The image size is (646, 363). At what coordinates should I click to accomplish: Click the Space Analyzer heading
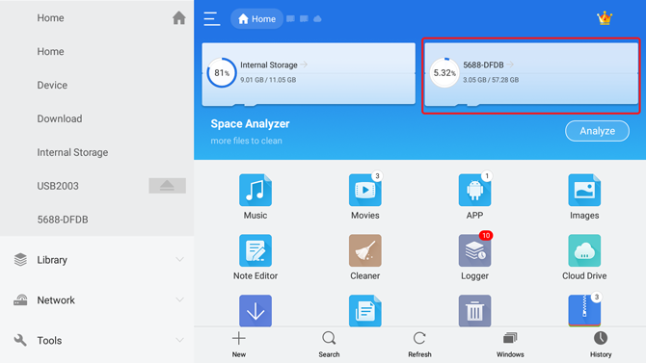click(250, 124)
